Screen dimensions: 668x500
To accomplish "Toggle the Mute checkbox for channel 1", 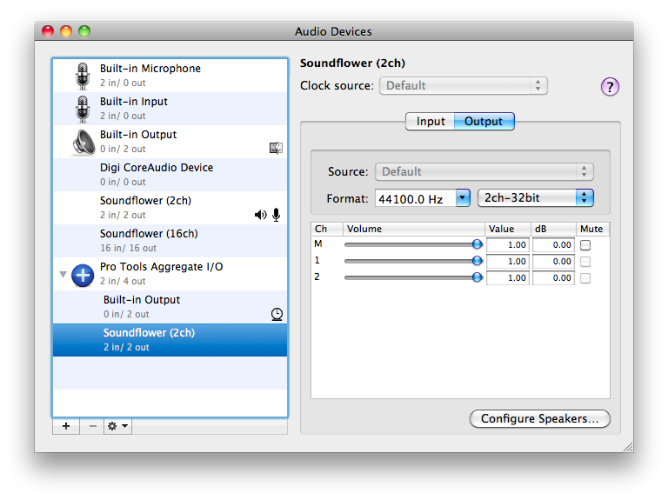I will [585, 262].
